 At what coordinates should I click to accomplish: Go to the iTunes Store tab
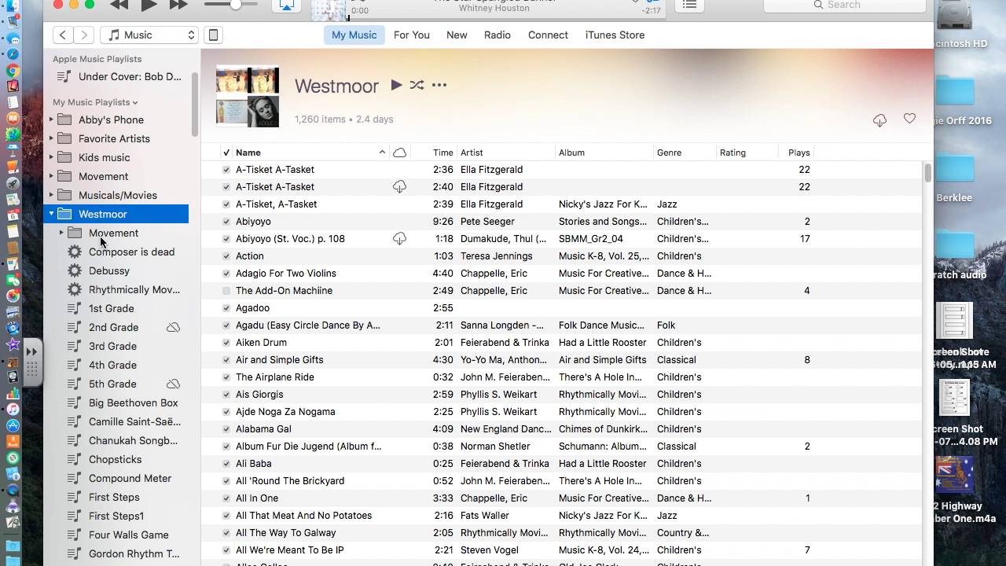pos(615,35)
